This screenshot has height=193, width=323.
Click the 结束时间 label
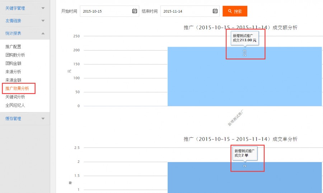(150, 11)
